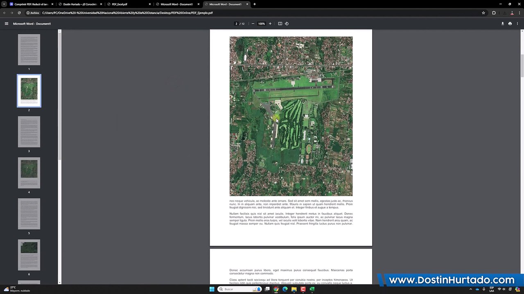Bookmark this page with the star icon
This screenshot has height=294, width=524.
click(x=483, y=13)
